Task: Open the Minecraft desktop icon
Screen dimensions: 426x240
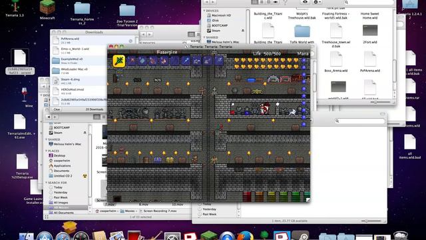Action: [47, 10]
